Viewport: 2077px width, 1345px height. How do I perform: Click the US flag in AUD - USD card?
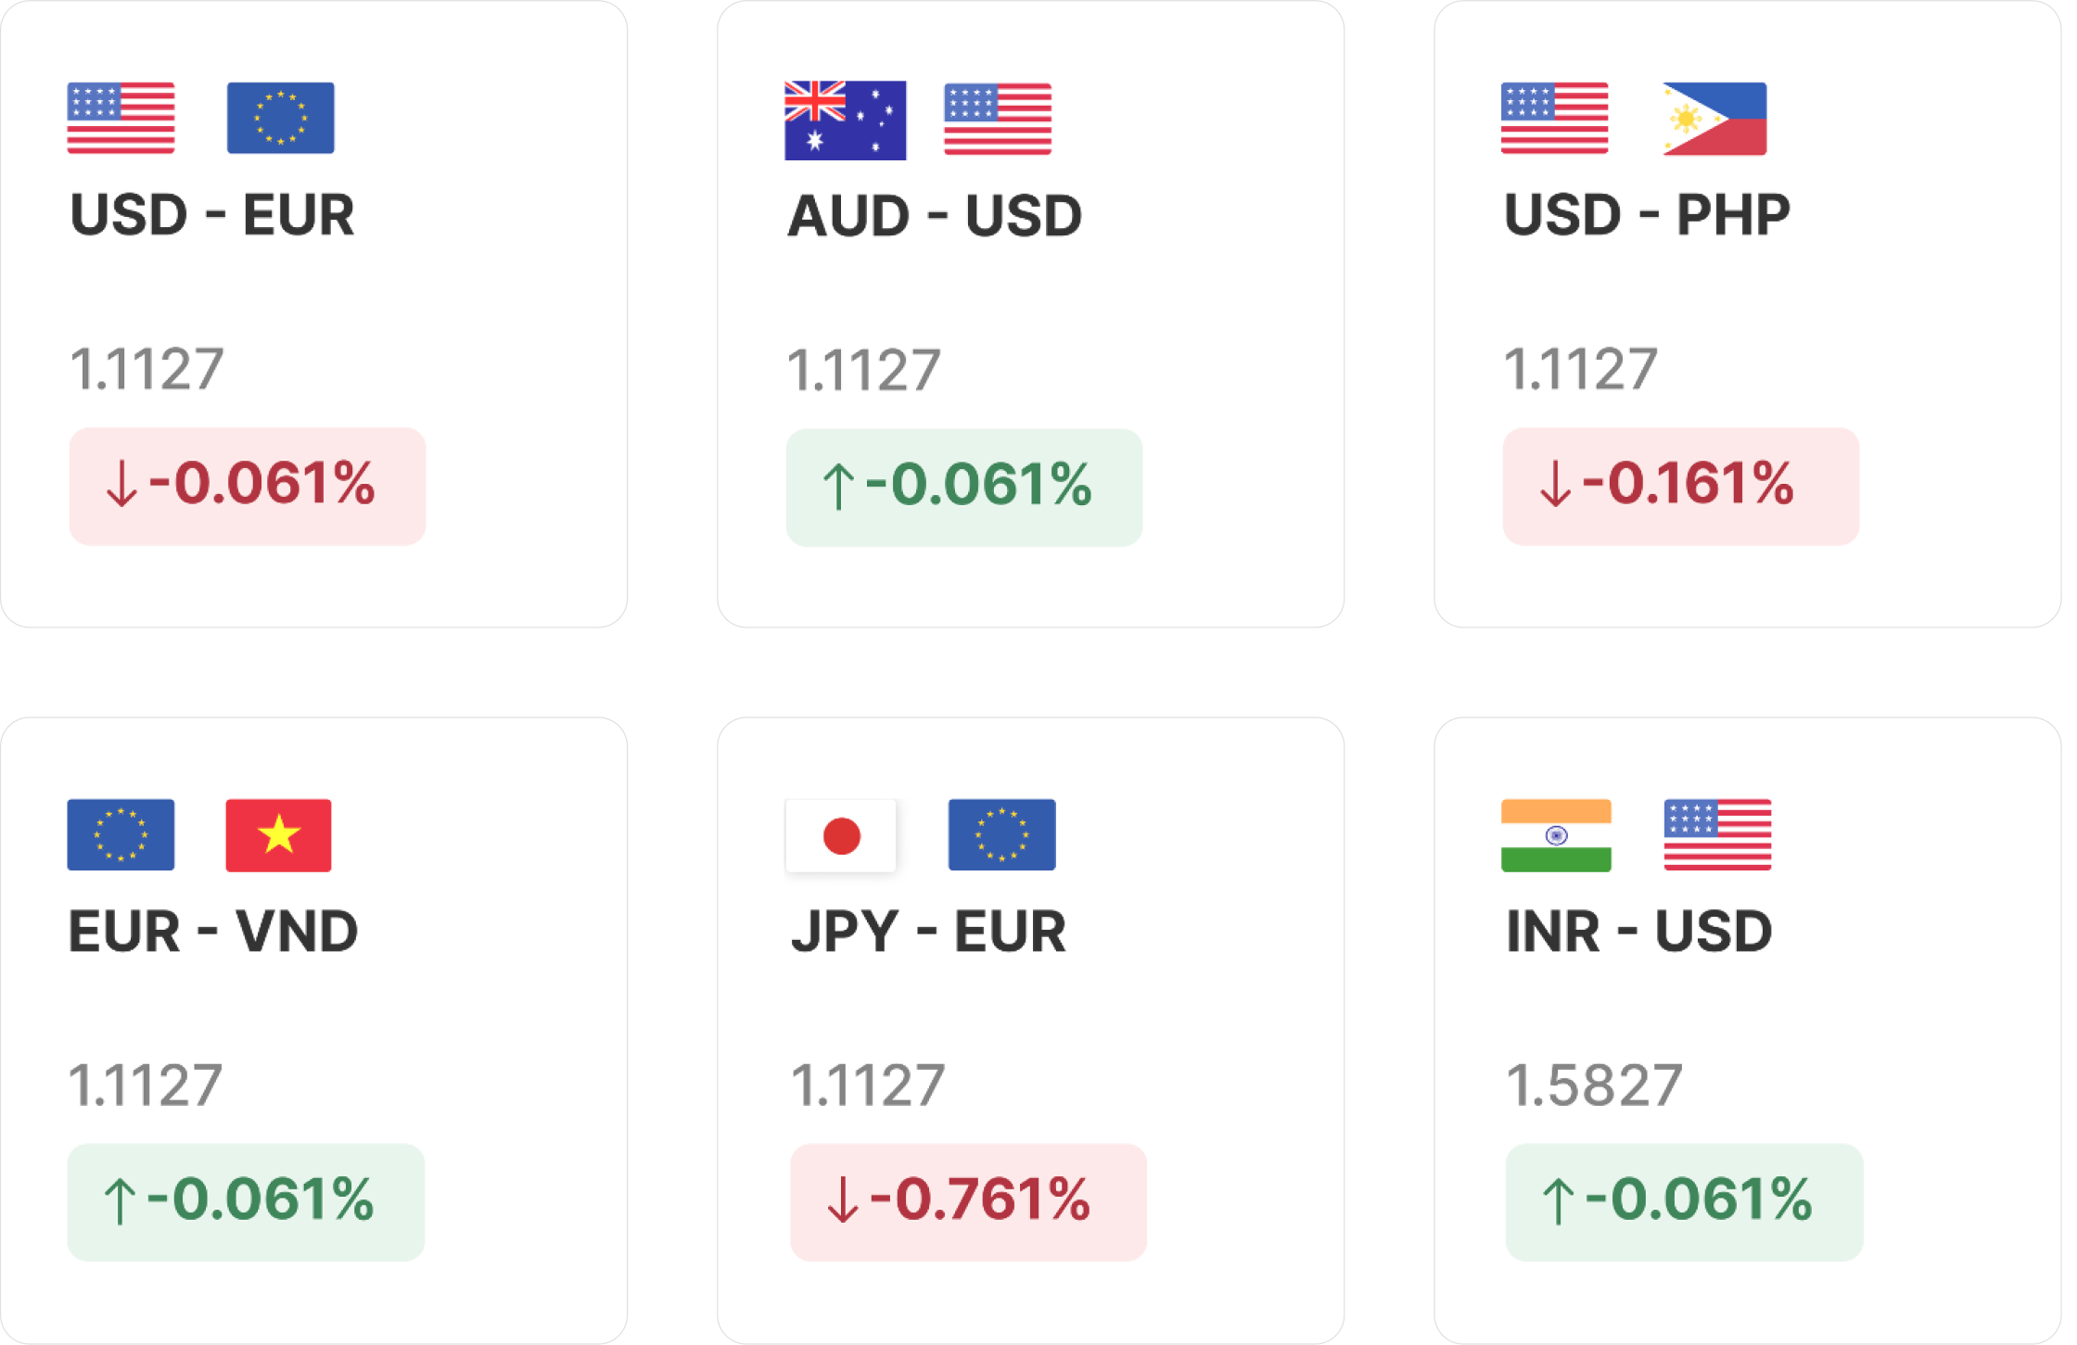(998, 119)
